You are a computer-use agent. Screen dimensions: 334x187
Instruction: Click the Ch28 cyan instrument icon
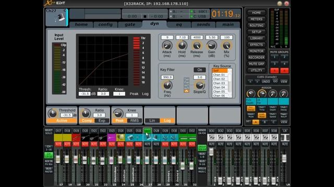click(157, 138)
